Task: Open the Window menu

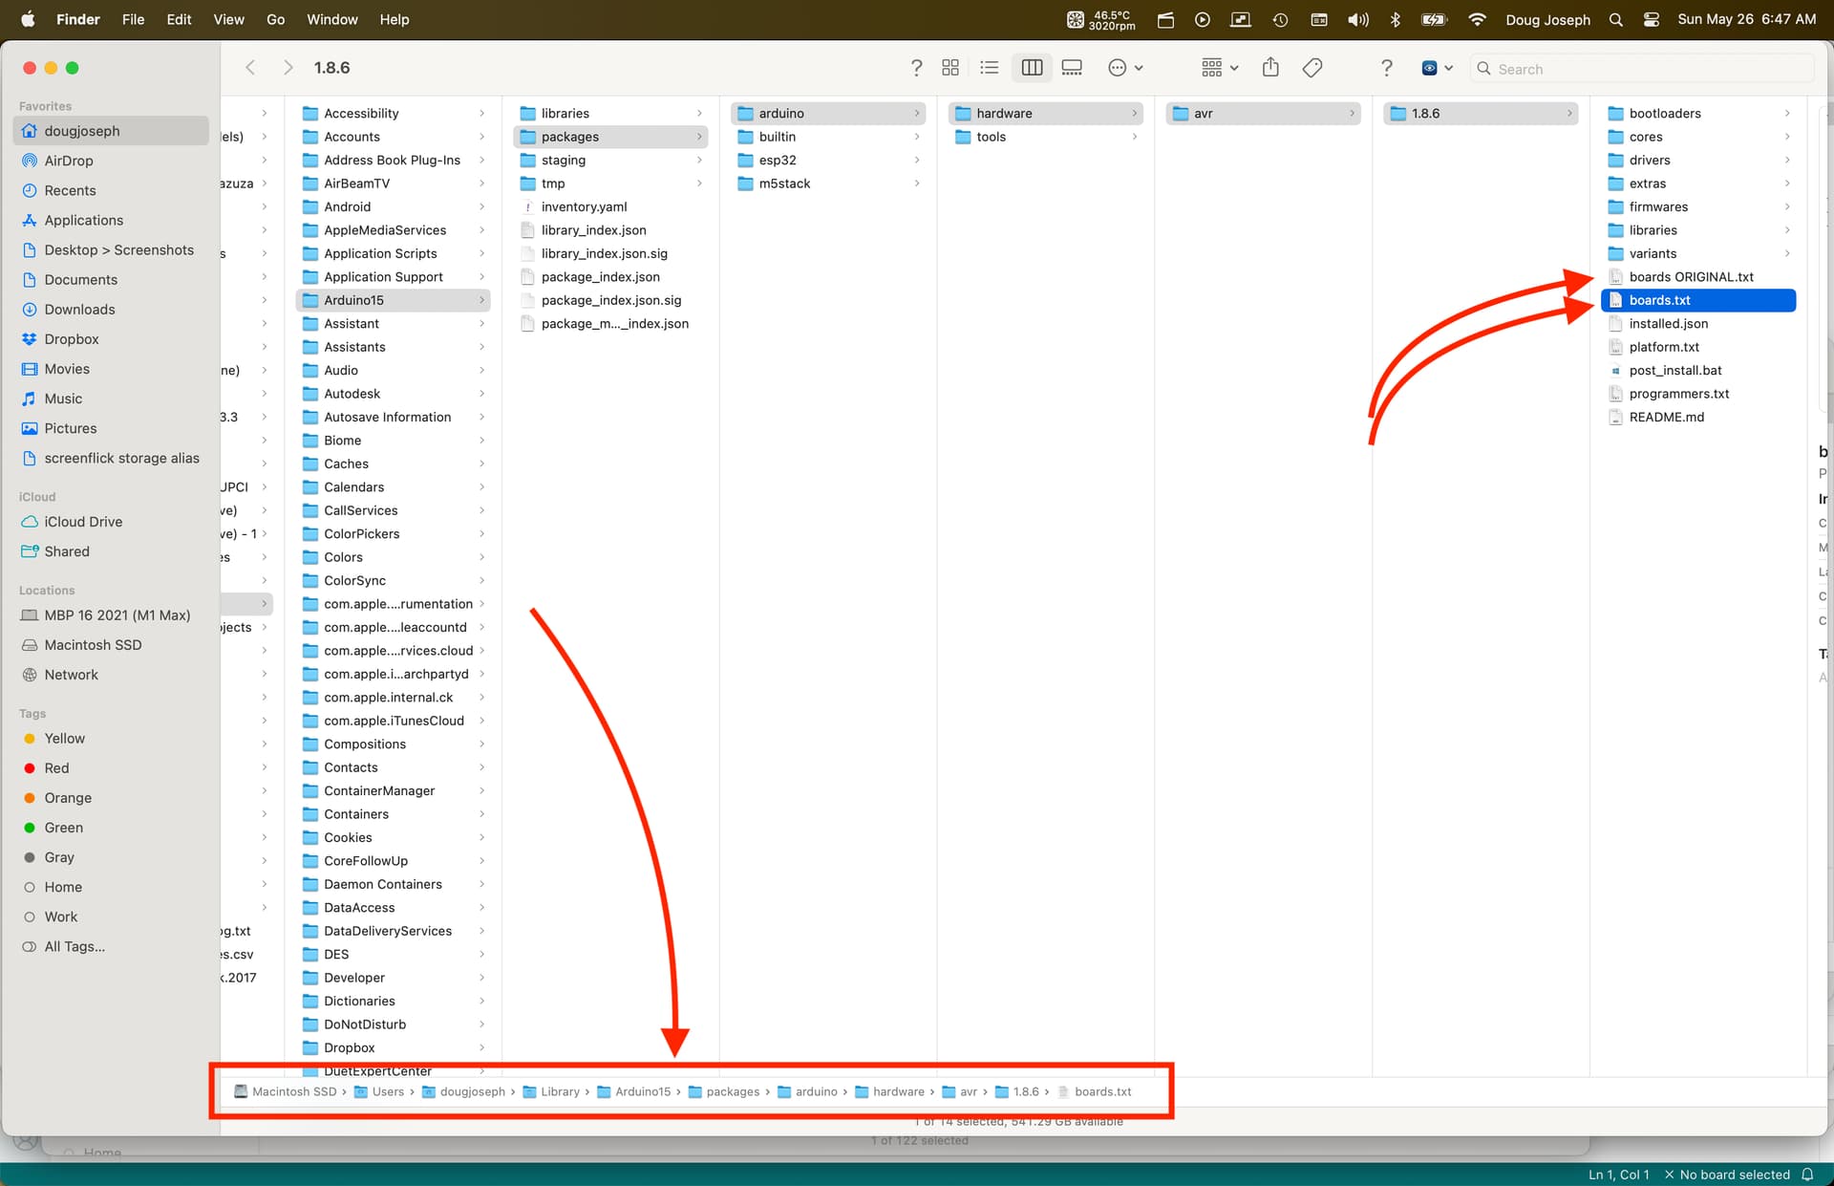Action: tap(332, 19)
